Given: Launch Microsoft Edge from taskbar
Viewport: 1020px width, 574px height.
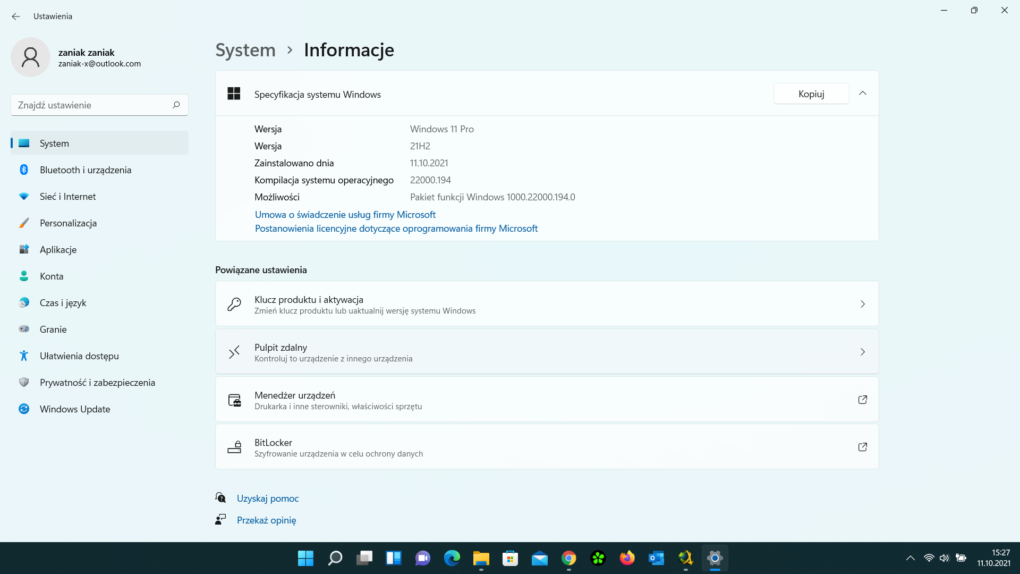Looking at the screenshot, I should pyautogui.click(x=452, y=558).
